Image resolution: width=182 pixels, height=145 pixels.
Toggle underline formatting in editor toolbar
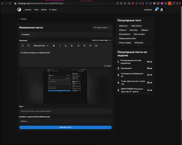point(66,46)
